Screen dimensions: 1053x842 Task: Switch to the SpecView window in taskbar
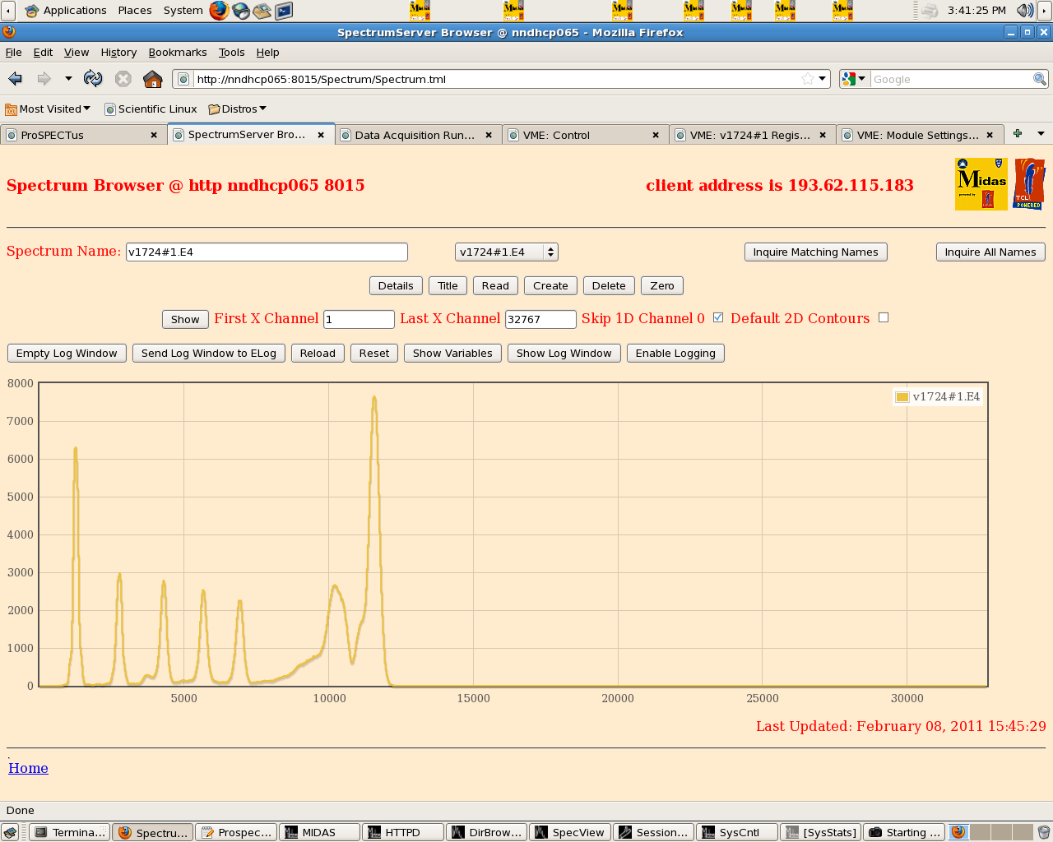[570, 832]
